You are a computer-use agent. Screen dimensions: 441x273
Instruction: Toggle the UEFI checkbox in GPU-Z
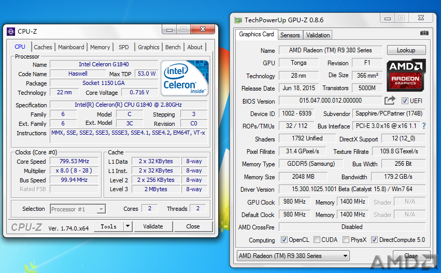(405, 100)
